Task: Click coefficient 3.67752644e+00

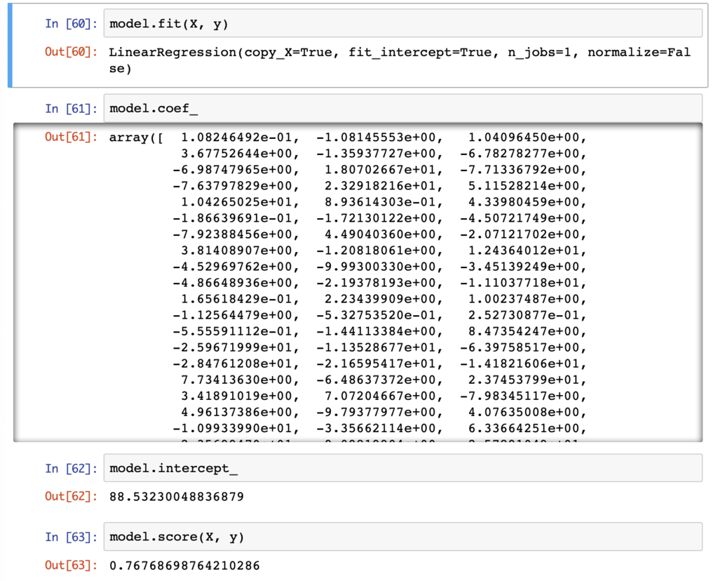Action: (236, 154)
